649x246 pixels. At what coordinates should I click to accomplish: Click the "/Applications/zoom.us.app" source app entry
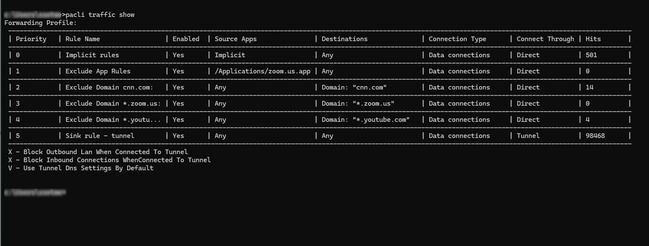pos(262,71)
